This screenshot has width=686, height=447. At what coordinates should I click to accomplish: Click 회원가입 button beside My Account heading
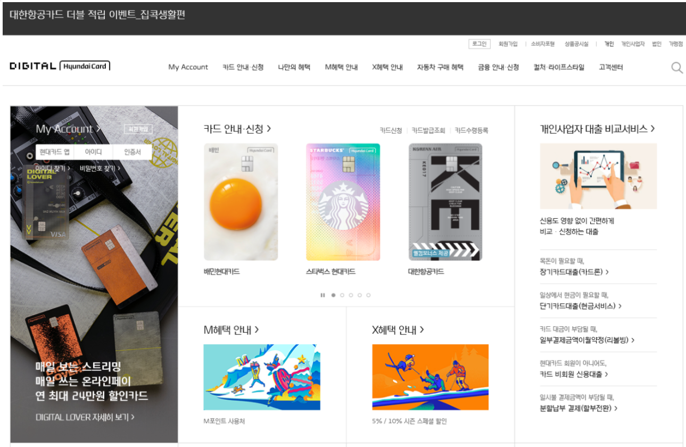(x=138, y=129)
